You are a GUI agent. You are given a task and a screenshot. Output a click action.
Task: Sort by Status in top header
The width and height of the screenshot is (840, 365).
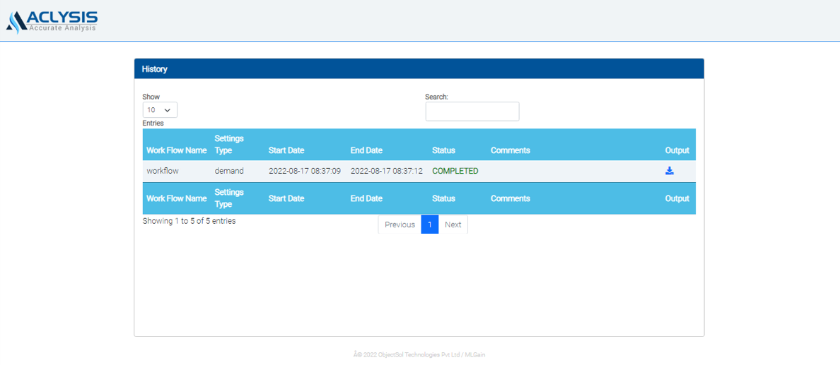(x=443, y=150)
